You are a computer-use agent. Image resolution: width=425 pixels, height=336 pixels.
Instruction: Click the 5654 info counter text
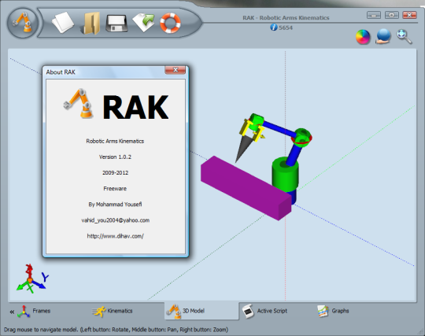click(286, 28)
